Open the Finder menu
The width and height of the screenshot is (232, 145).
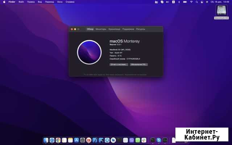(12, 2)
